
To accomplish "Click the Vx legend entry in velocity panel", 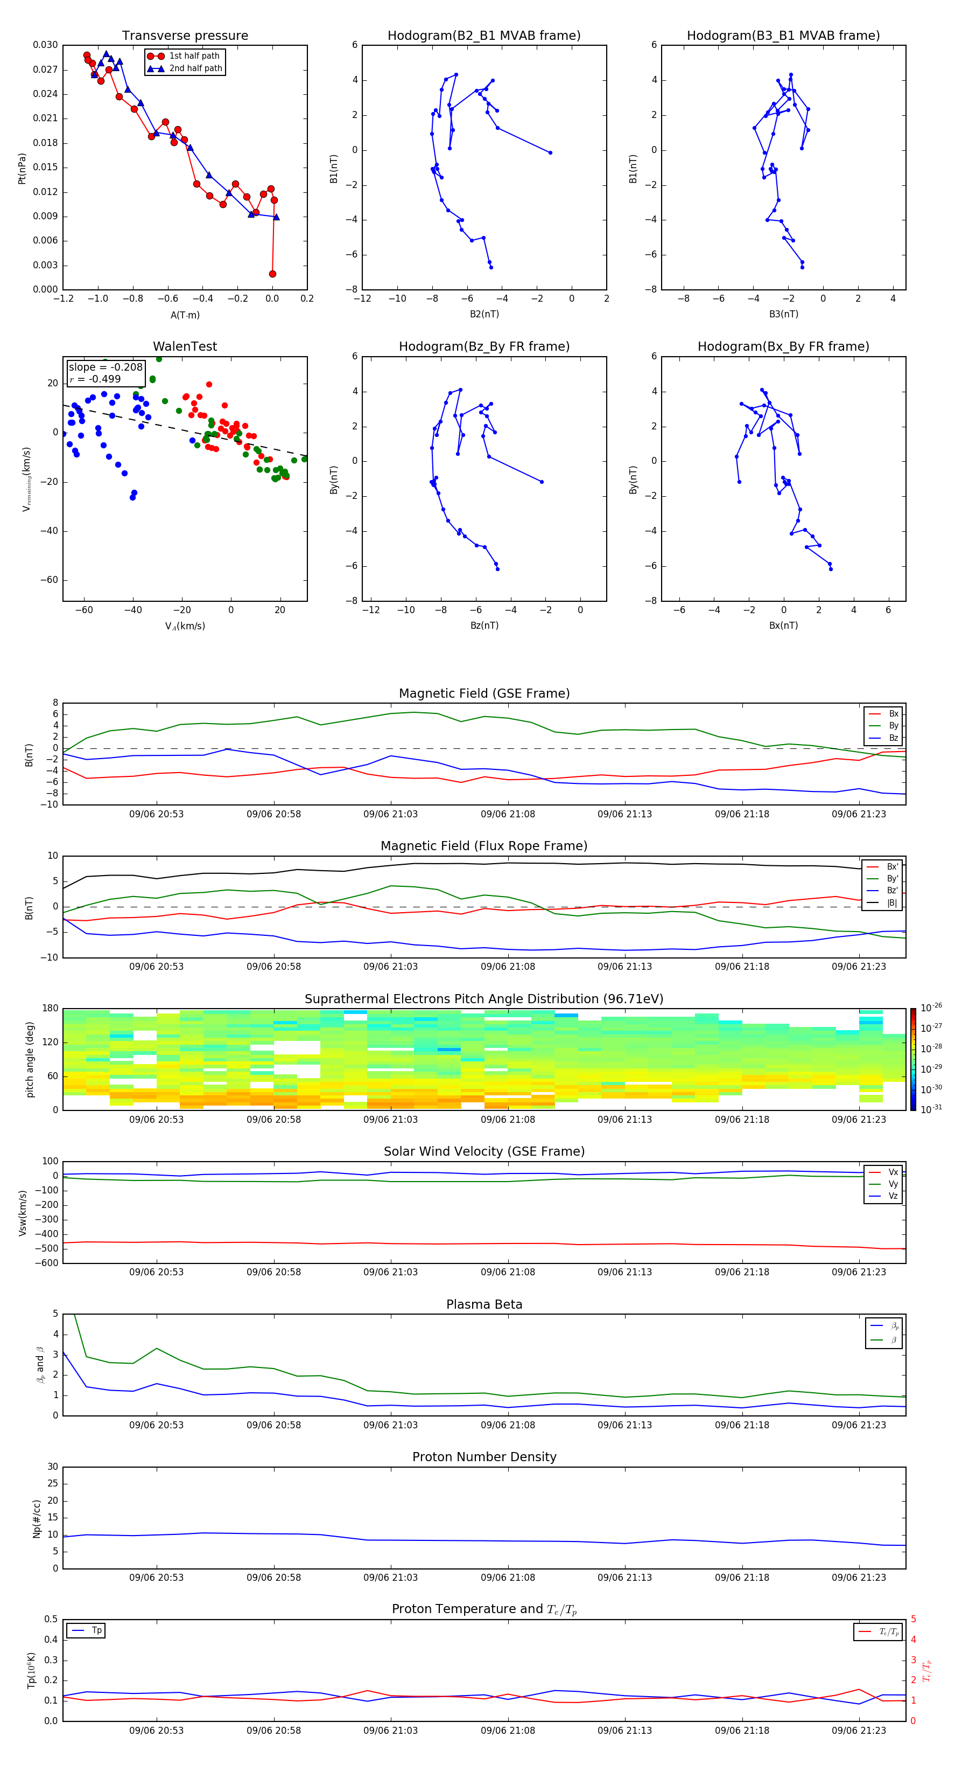I will (883, 1172).
